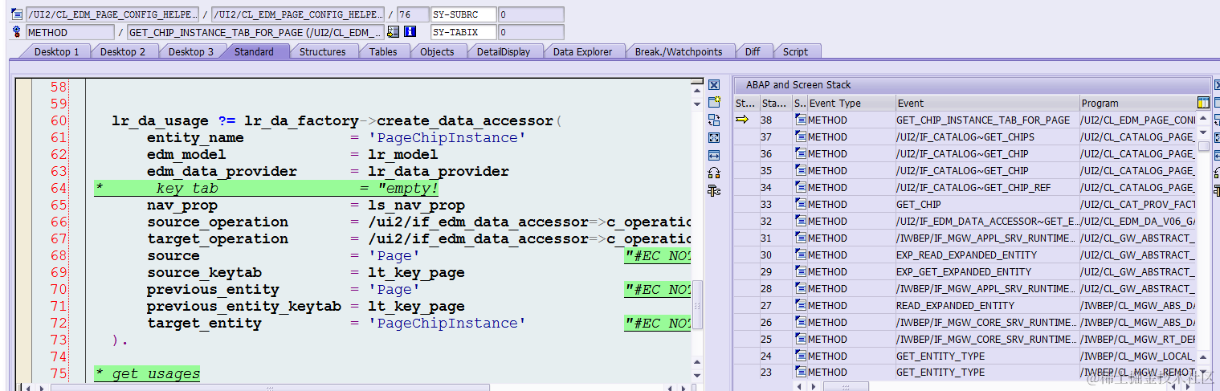Image resolution: width=1220 pixels, height=391 pixels.
Task: Click the replace tool icon beside source editor
Action: 714,120
